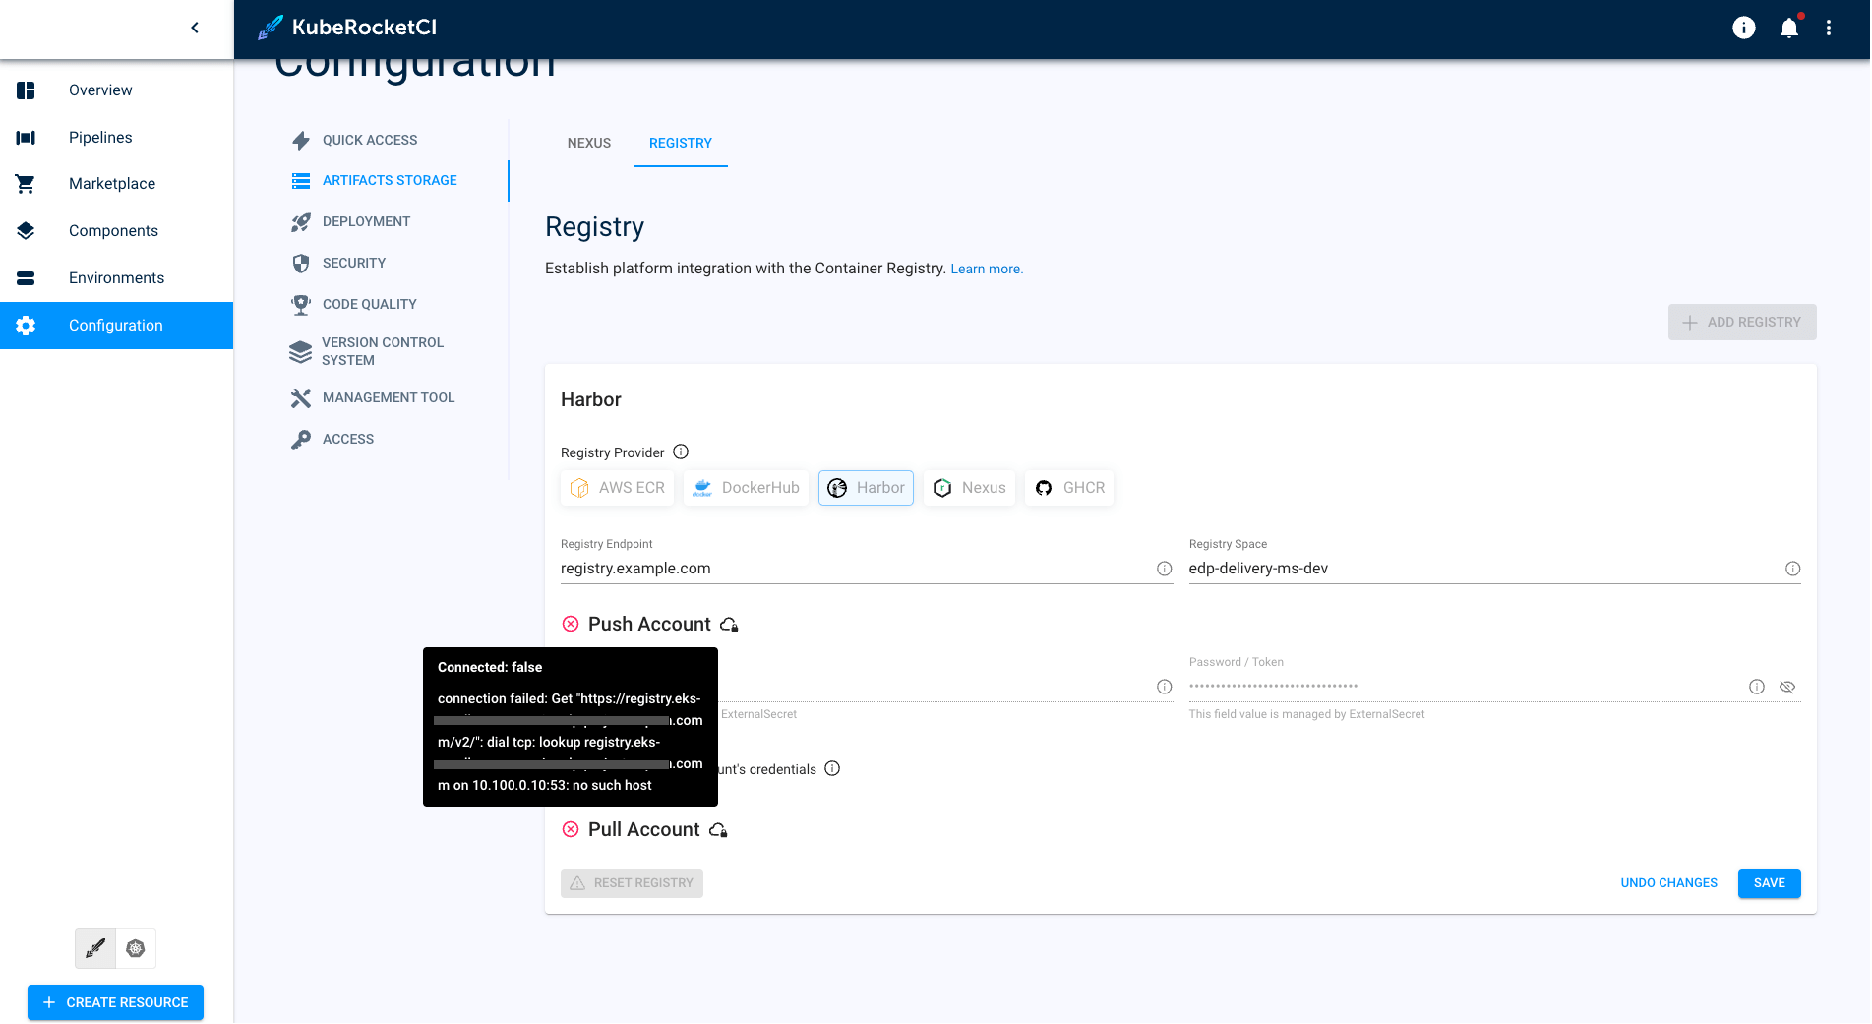Select the Harbor registry provider

coord(866,487)
